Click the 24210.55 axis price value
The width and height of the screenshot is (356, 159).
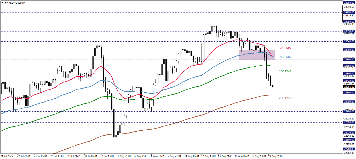349,7
